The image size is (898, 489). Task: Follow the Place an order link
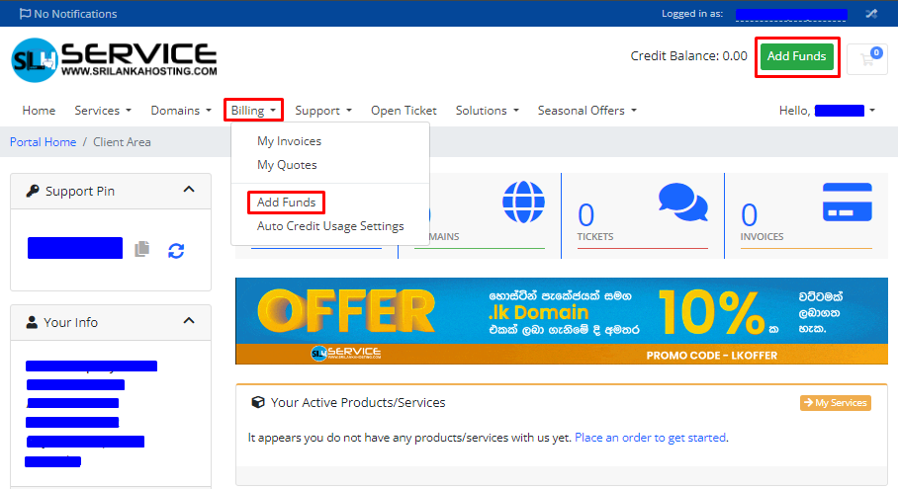click(x=650, y=437)
